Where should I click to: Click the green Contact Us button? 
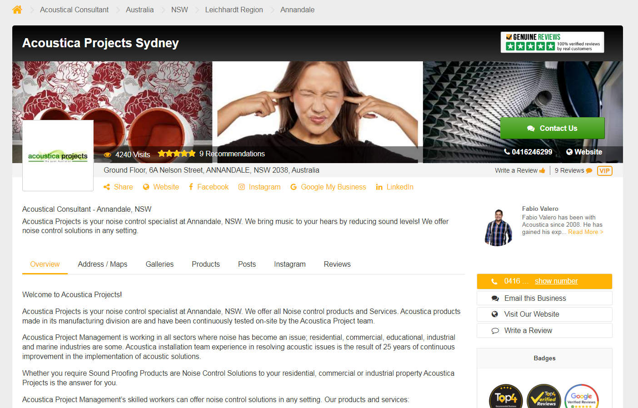552,128
